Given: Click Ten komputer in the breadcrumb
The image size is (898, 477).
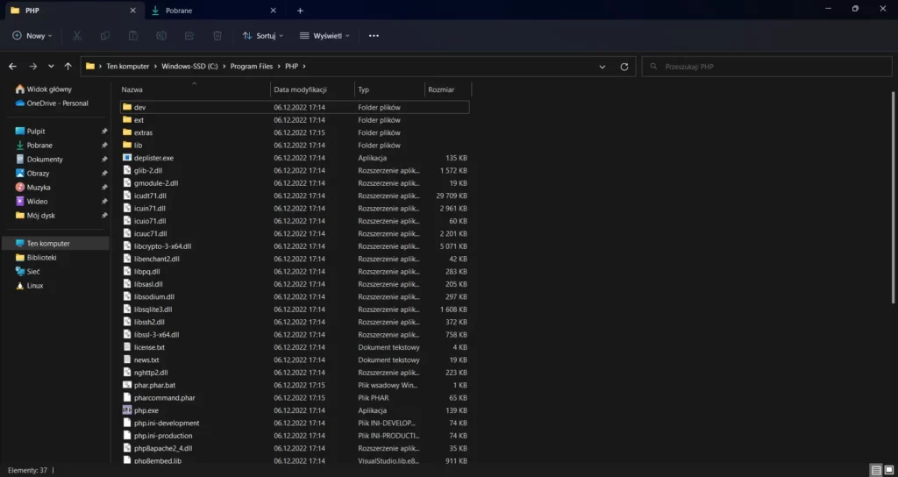Looking at the screenshot, I should (x=128, y=67).
